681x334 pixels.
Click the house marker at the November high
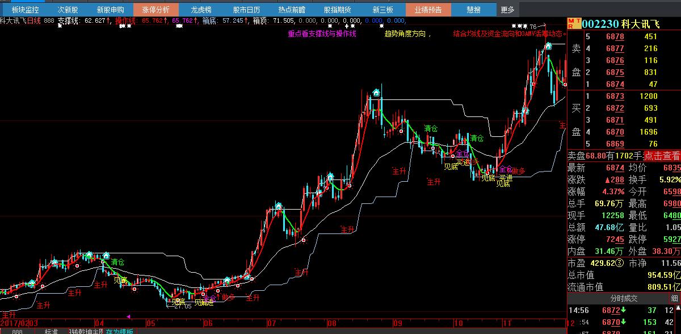(x=548, y=45)
